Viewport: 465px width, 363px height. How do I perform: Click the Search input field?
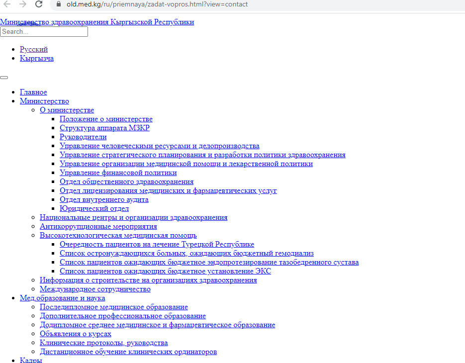coord(44,32)
